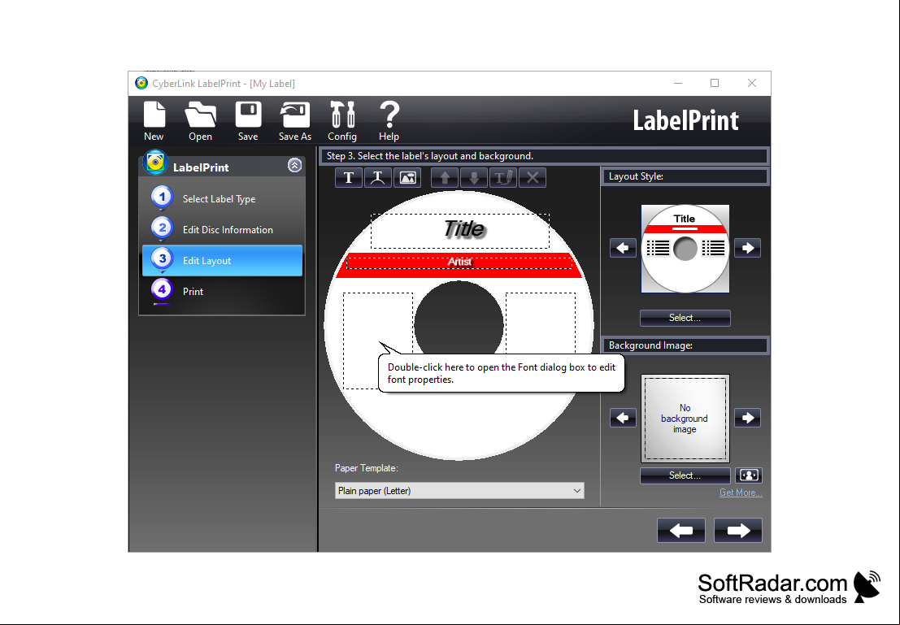Move object down one layer
The image size is (900, 625).
click(474, 177)
